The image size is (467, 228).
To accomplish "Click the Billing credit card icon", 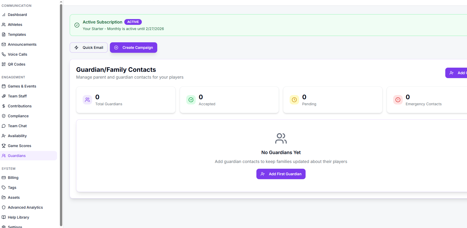I will (4, 178).
